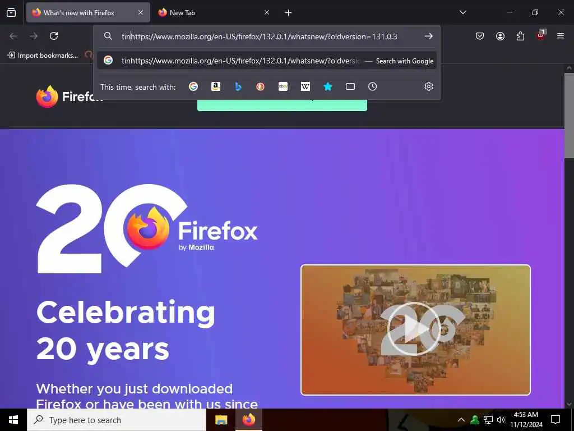574x431 pixels.
Task: Click the Go arrow in address bar
Action: point(429,36)
